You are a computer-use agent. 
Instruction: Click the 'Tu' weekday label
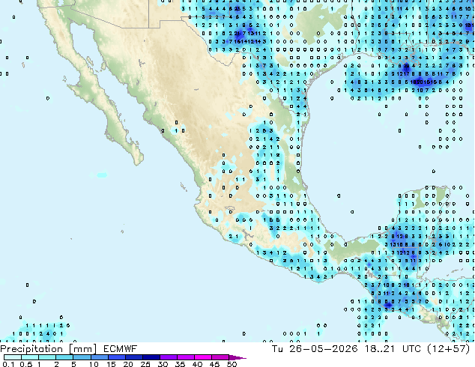click(277, 349)
